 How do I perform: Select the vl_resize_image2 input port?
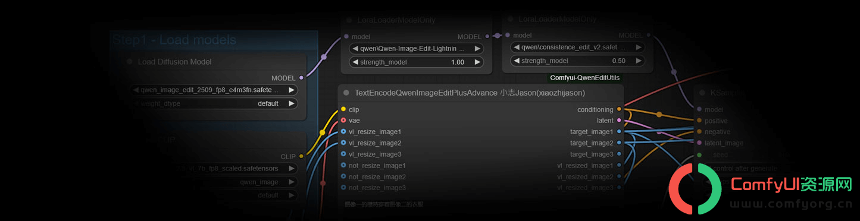coord(343,143)
